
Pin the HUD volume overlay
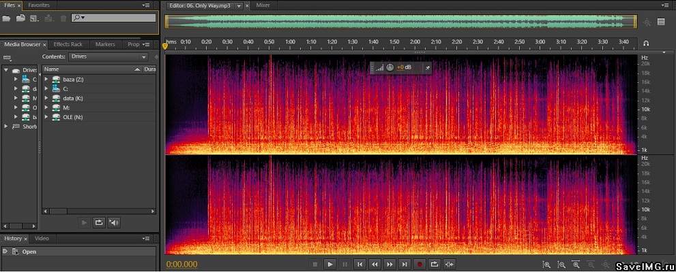[x=428, y=67]
